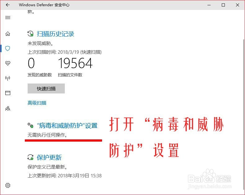Image resolution: width=245 pixels, height=195 pixels.
Task: Open the Home sidebar icon
Action: [8, 34]
